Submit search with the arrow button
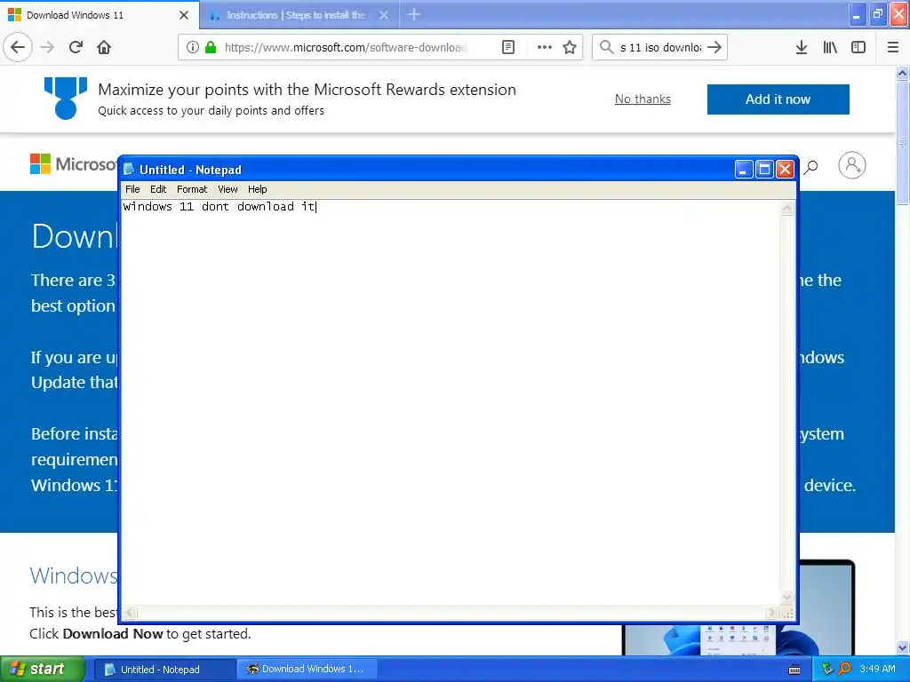This screenshot has width=910, height=682. pos(715,47)
